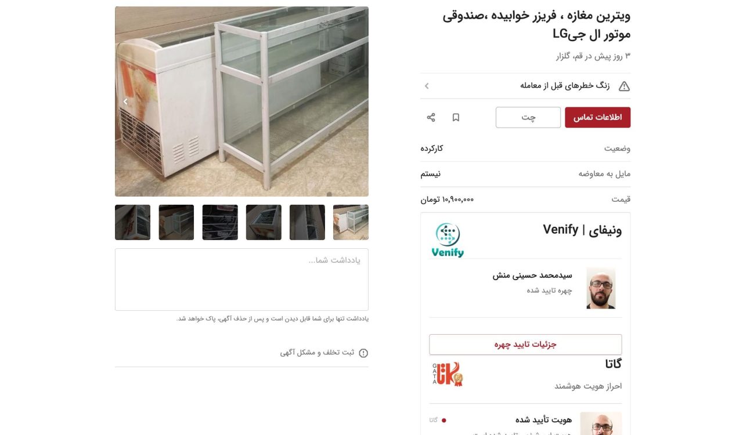The width and height of the screenshot is (743, 435).
Task: Start a chat with the چت button
Action: click(x=528, y=117)
